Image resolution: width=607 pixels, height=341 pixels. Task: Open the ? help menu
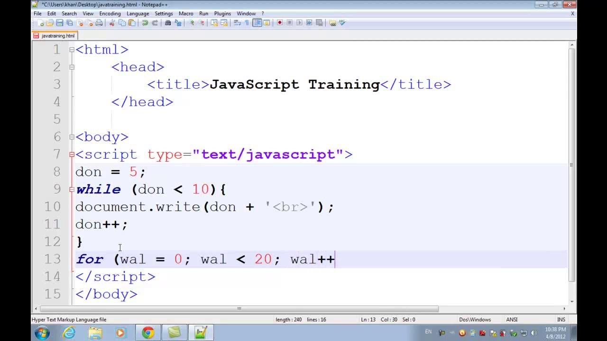(x=263, y=14)
